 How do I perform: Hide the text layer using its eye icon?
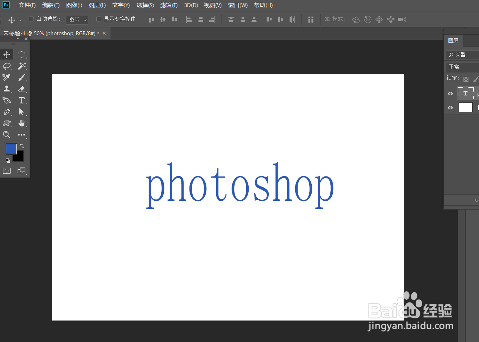450,93
